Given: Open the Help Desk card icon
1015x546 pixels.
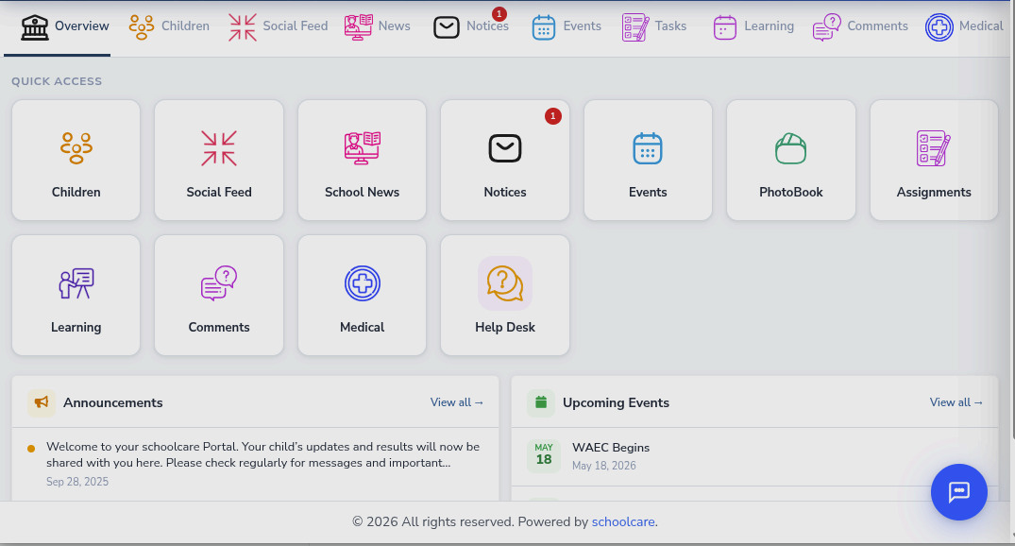Looking at the screenshot, I should click(505, 283).
